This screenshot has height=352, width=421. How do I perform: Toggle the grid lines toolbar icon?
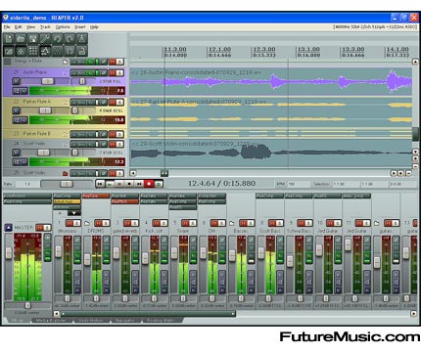point(33,51)
